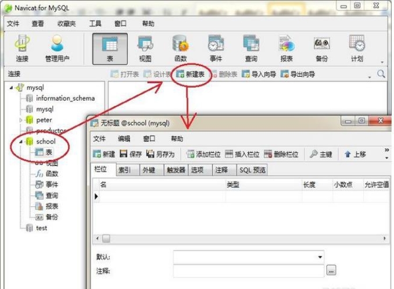
Task: Open the 事件 (Event) toolbar icon
Action: pos(216,48)
